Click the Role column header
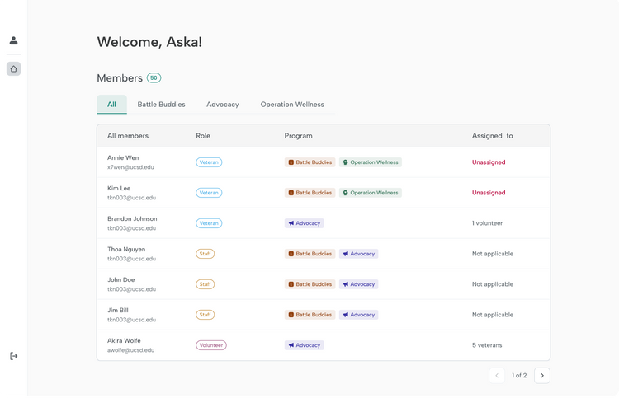The image size is (619, 398). pyautogui.click(x=203, y=136)
